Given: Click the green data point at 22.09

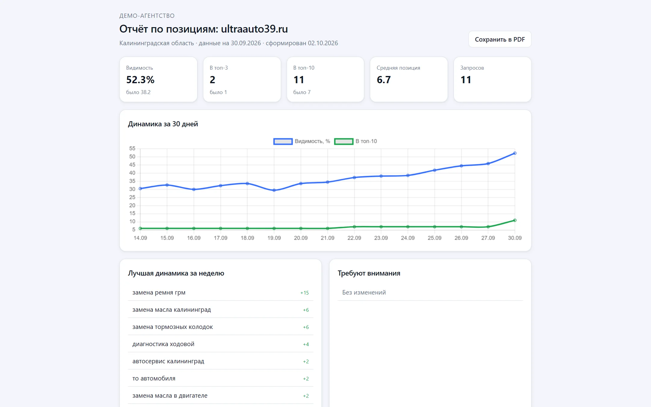Looking at the screenshot, I should click(354, 227).
